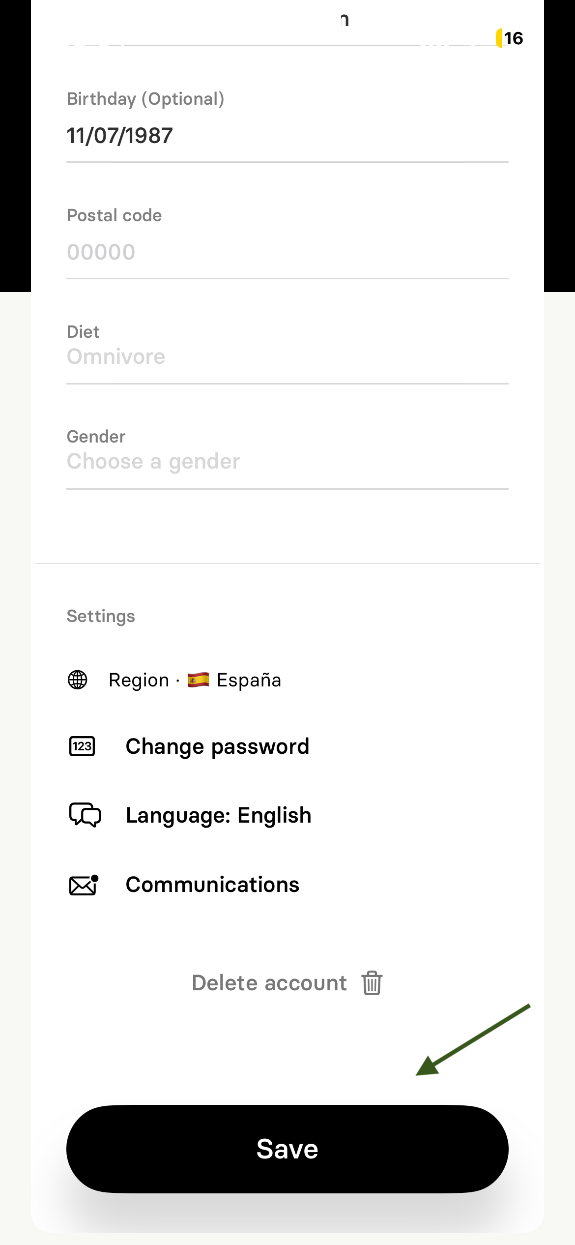The width and height of the screenshot is (575, 1245).
Task: Click the 123 password icon
Action: point(82,746)
